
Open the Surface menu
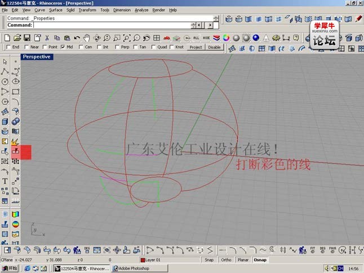[x=56, y=10]
